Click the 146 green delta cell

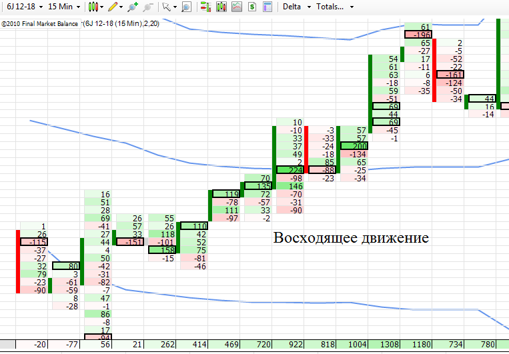click(290, 186)
